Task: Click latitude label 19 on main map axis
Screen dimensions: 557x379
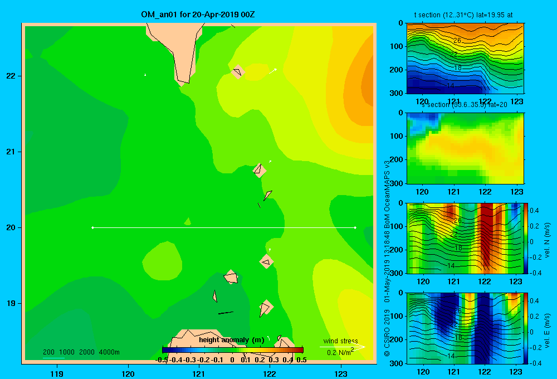Action: [x=11, y=303]
